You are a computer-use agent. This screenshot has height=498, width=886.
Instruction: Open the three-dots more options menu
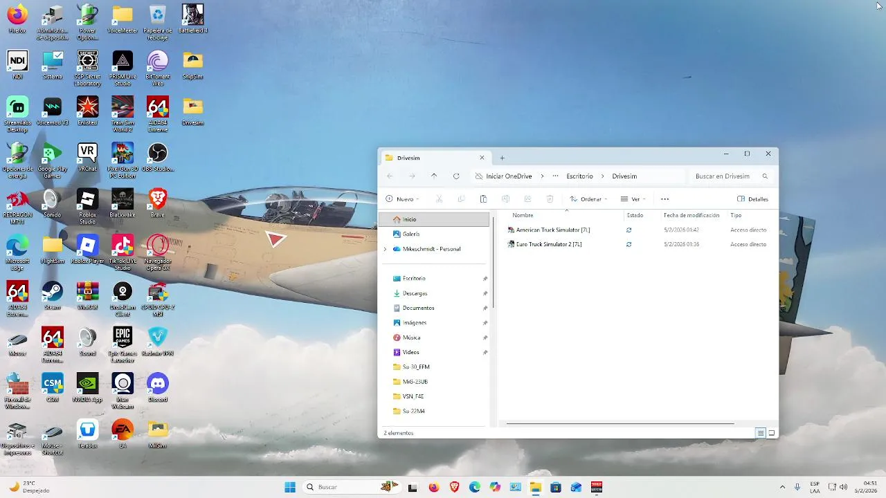click(x=665, y=199)
